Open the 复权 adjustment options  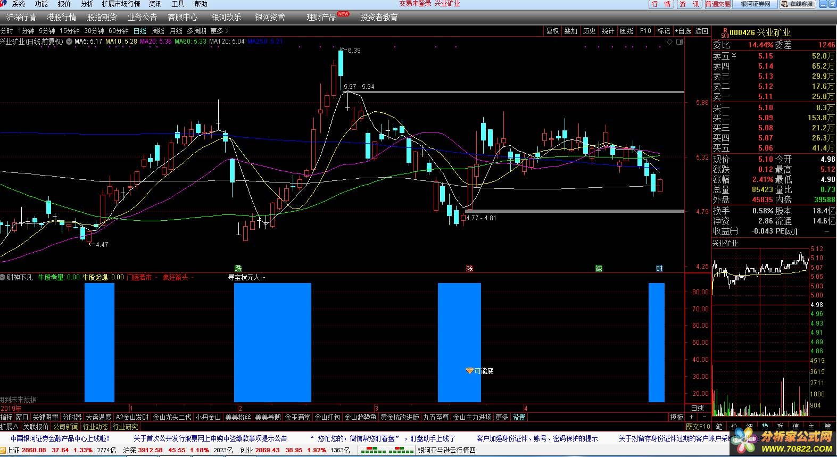click(x=553, y=31)
